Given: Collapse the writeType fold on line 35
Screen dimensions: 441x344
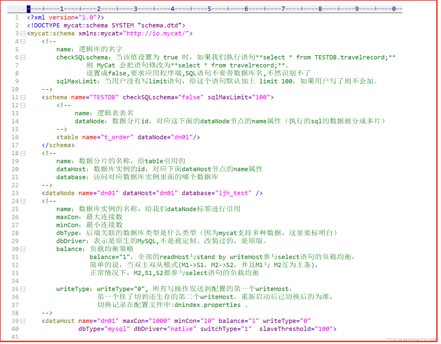Looking at the screenshot, I should point(23,289).
